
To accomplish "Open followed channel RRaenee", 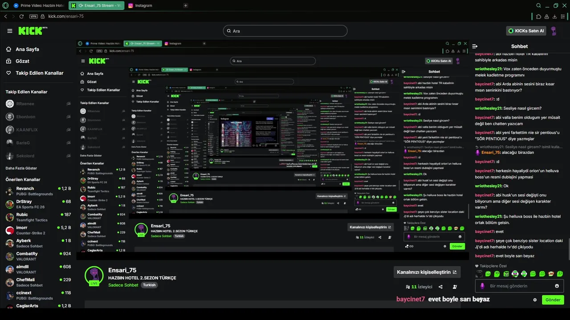I will (x=37, y=104).
